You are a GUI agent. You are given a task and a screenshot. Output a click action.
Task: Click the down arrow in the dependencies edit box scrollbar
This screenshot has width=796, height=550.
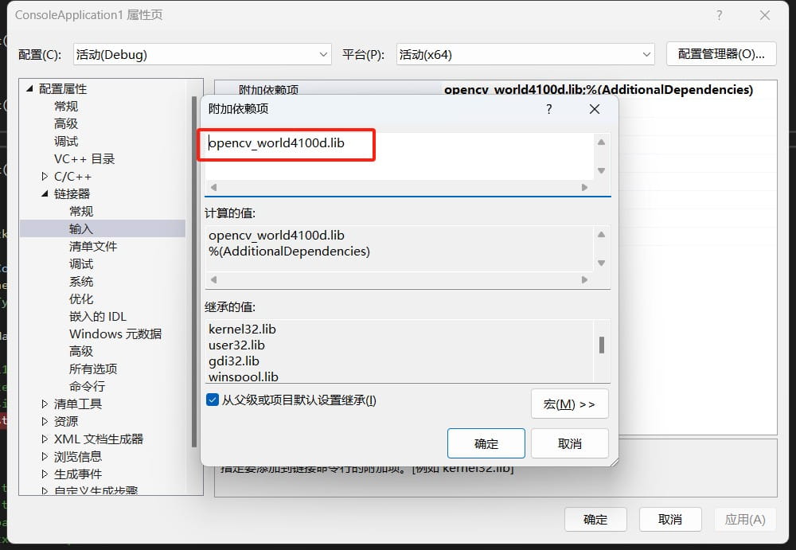click(601, 170)
